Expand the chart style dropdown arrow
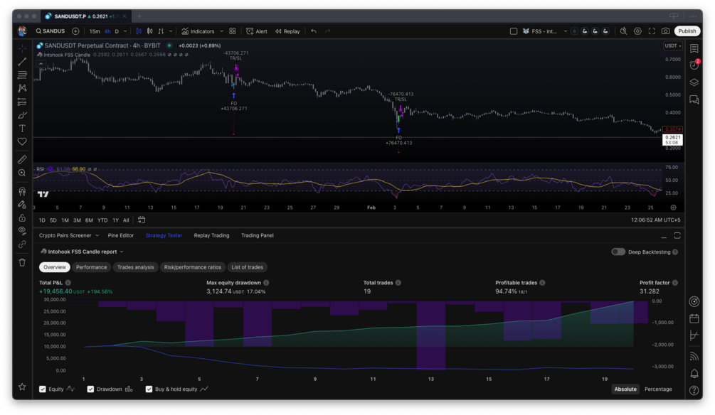 (x=171, y=31)
